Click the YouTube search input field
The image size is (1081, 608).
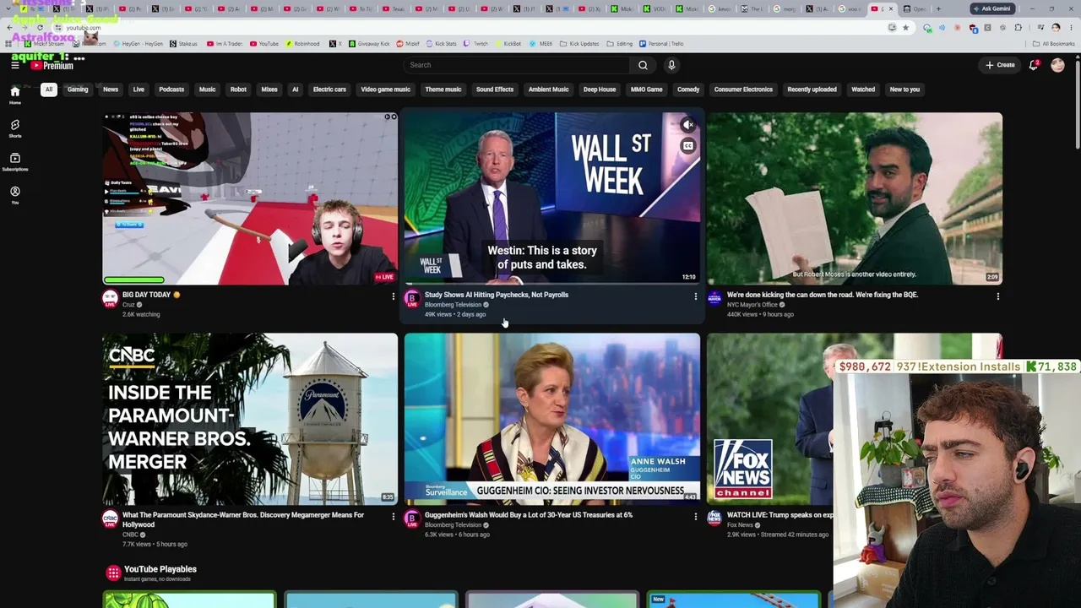point(516,65)
